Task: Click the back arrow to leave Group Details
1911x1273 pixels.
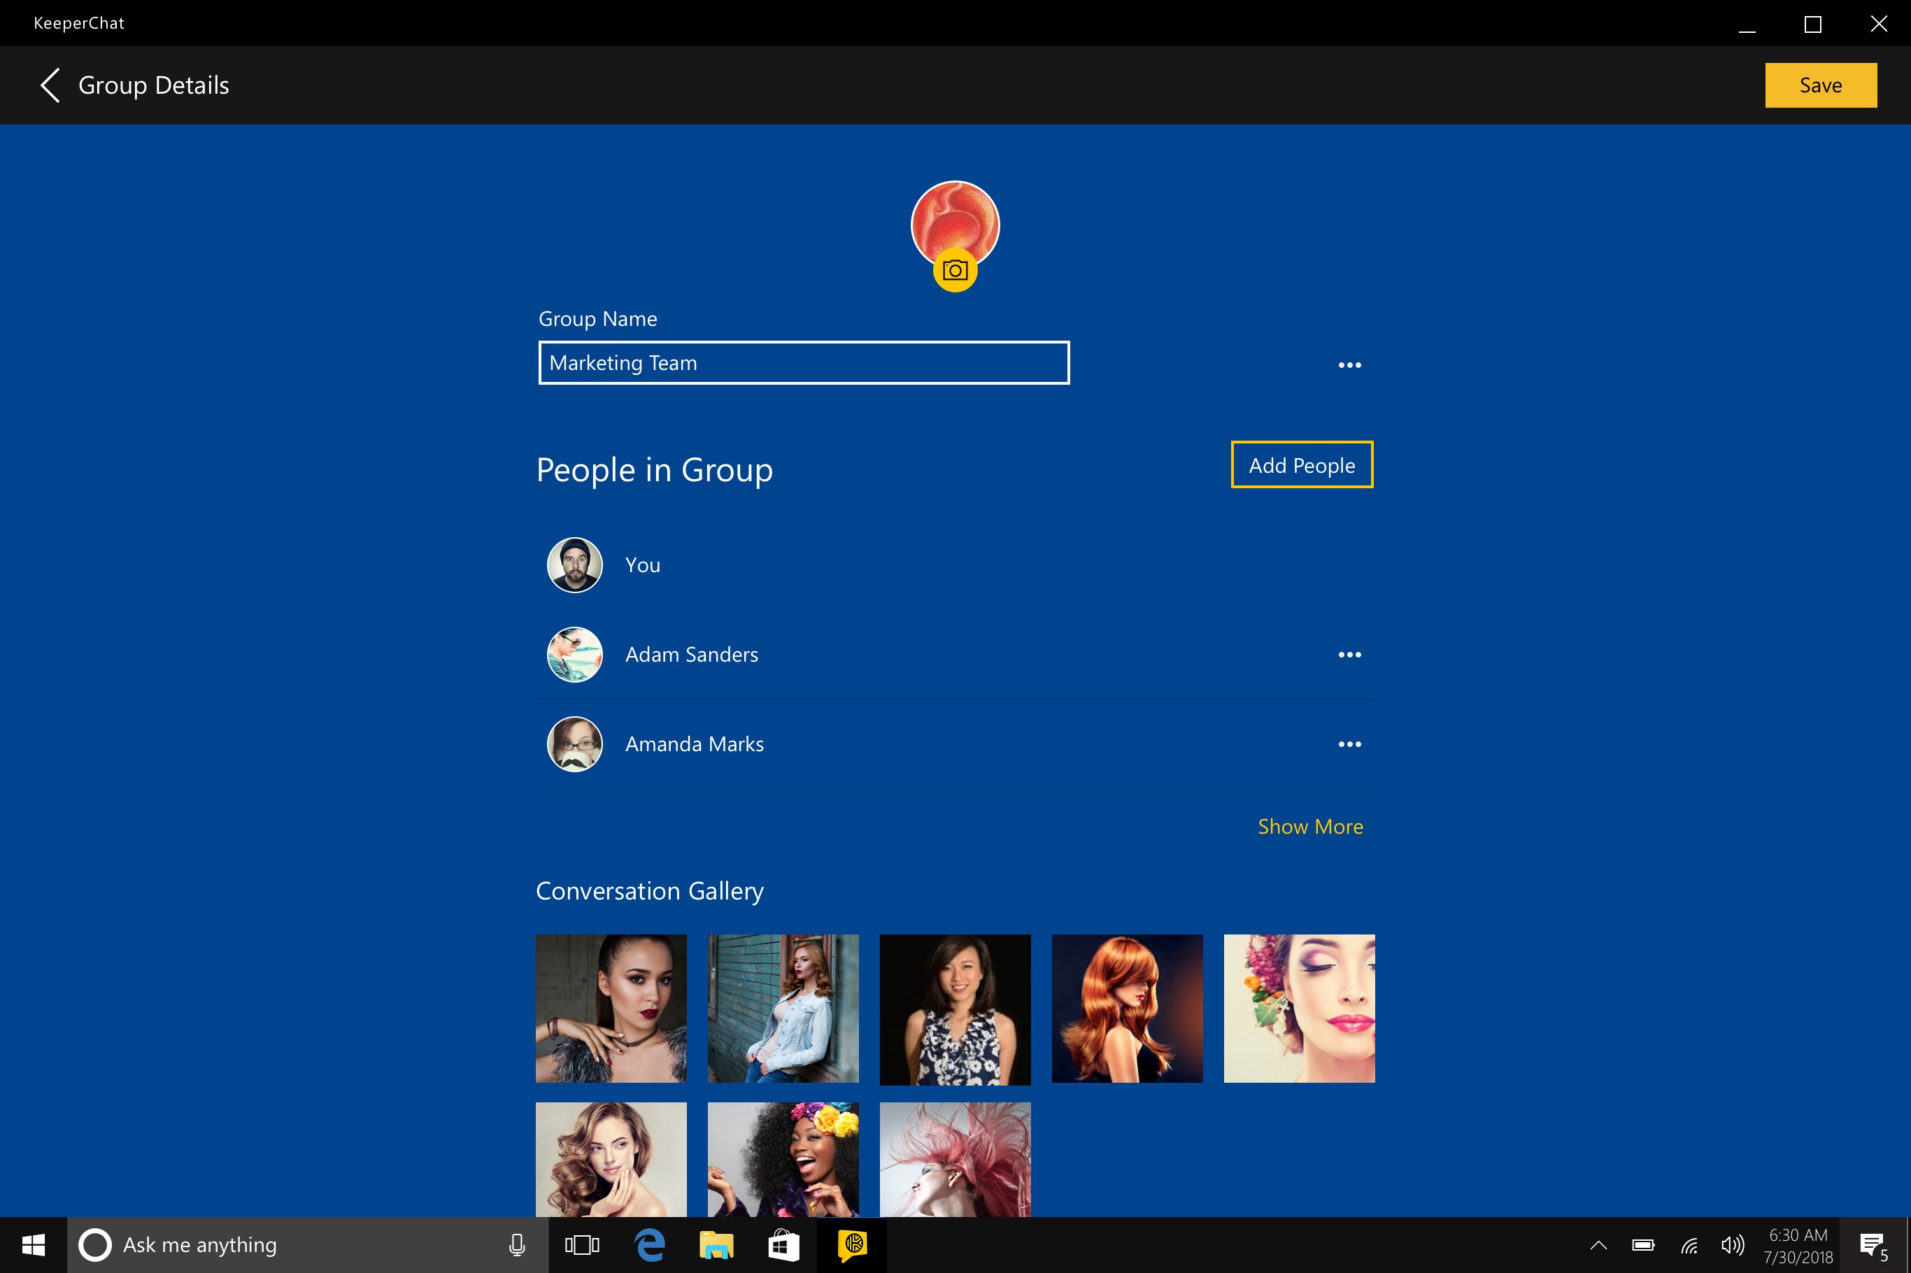Action: tap(49, 85)
